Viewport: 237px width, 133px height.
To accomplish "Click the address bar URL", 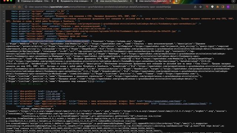I will click(100, 7).
